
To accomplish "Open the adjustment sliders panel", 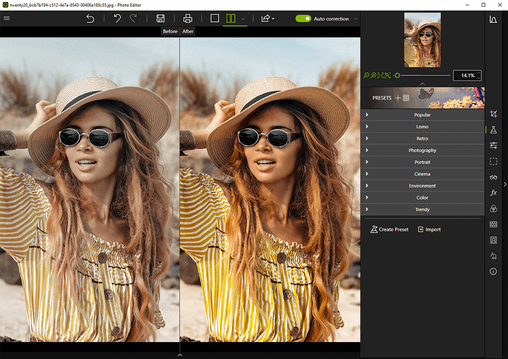I will (x=493, y=145).
